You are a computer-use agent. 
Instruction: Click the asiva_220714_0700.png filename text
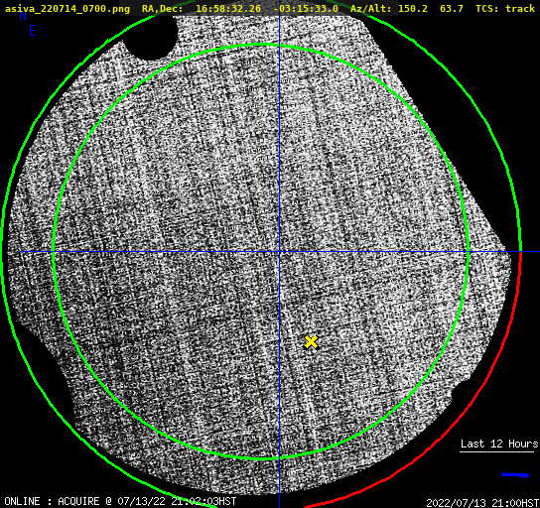pyautogui.click(x=67, y=9)
